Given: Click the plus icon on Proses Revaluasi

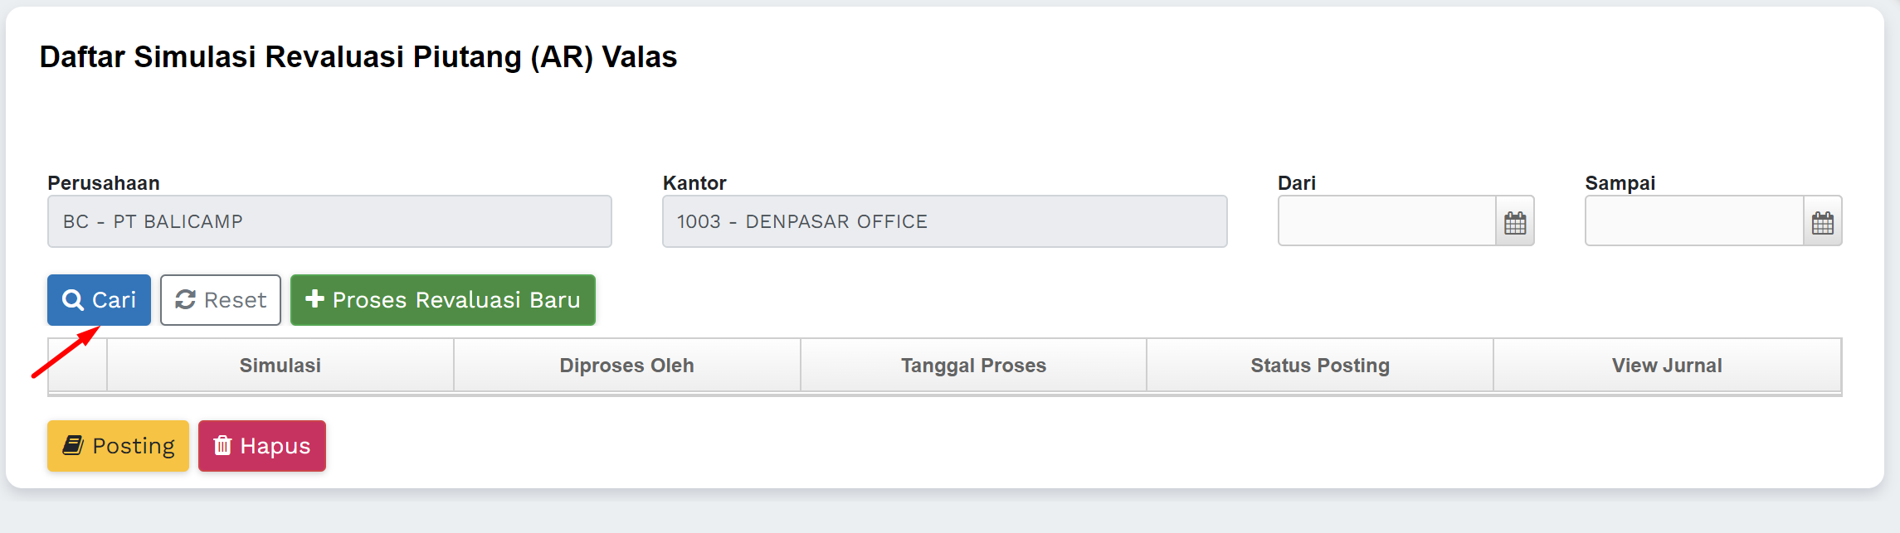Looking at the screenshot, I should click(x=314, y=299).
